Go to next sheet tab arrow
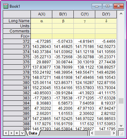Screen dimensions: 127x139 tap(11, 133)
